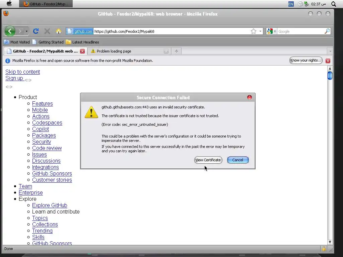This screenshot has width=343, height=257.
Task: Click the github.com site identity button
Action: (x=80, y=31)
